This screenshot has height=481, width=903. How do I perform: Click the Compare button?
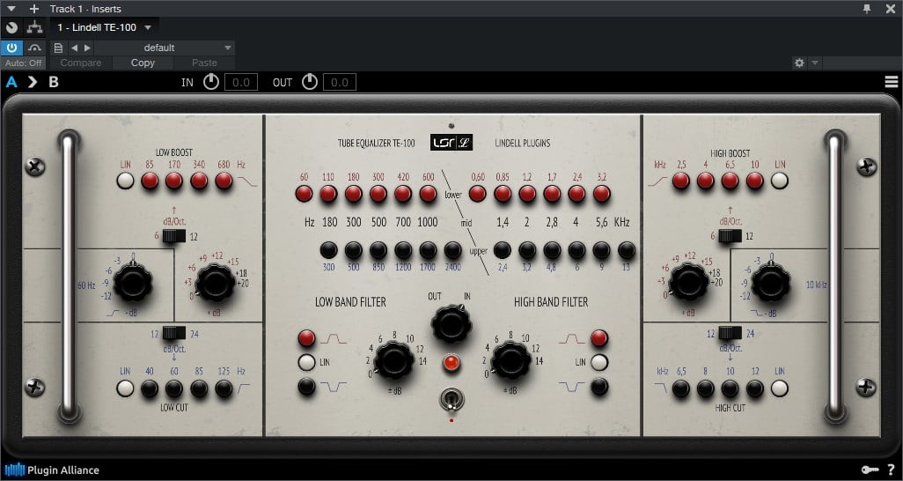[81, 63]
